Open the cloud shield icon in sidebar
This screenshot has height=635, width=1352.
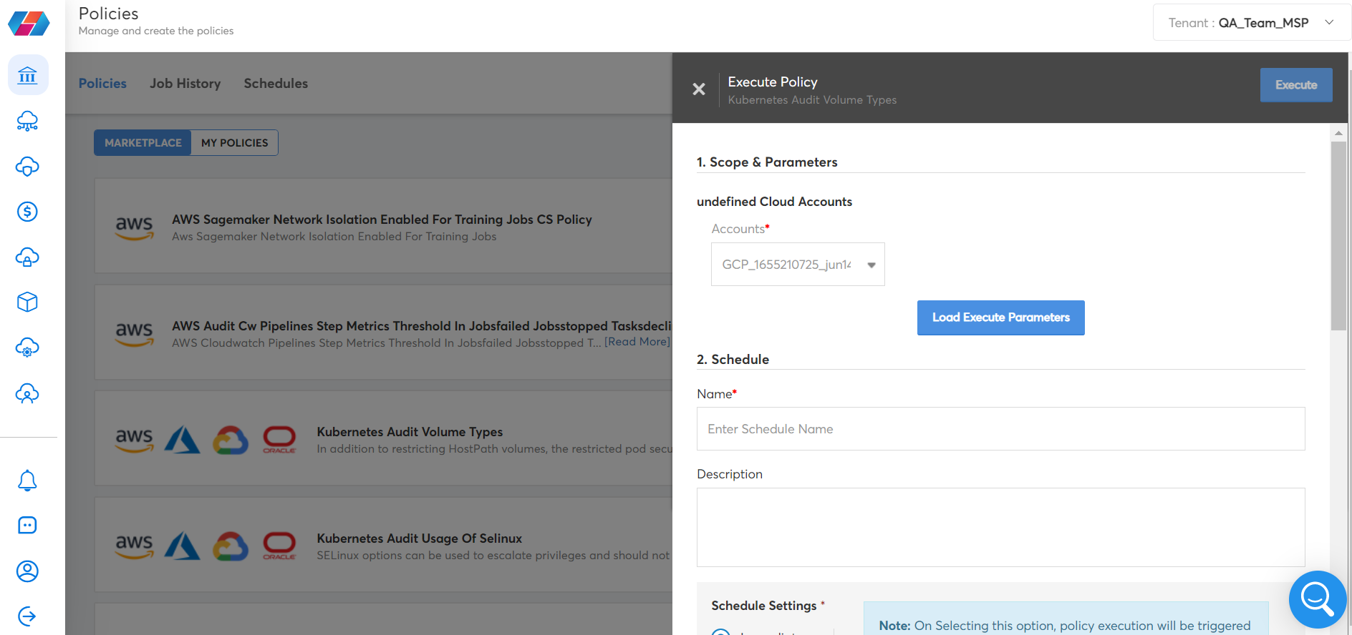[x=27, y=167]
